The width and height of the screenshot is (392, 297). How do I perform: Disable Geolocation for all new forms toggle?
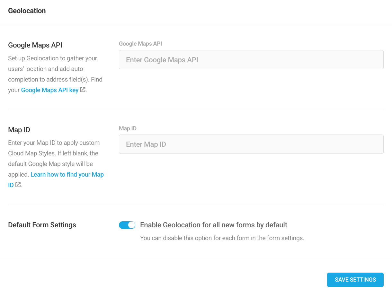(x=127, y=225)
